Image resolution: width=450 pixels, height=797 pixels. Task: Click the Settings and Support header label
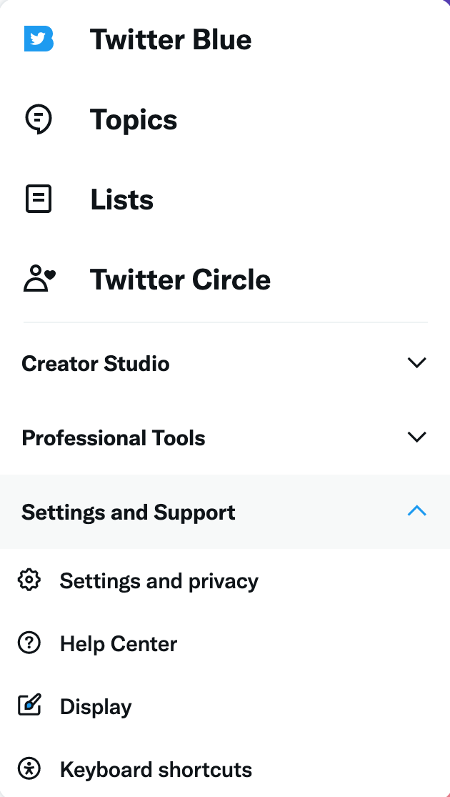point(129,513)
